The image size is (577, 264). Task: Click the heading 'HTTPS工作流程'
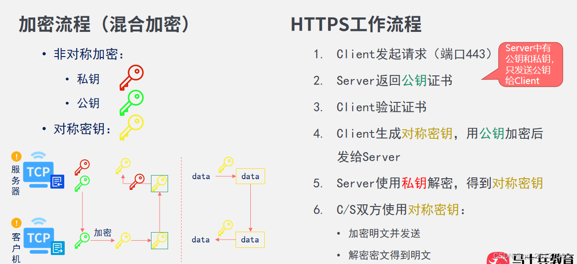(x=356, y=24)
